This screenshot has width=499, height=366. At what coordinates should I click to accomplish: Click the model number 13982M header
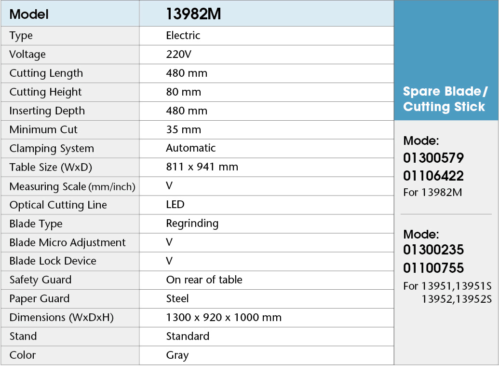point(193,14)
